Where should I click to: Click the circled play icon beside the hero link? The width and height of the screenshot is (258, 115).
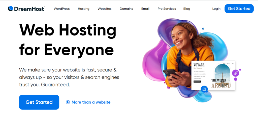pos(68,102)
